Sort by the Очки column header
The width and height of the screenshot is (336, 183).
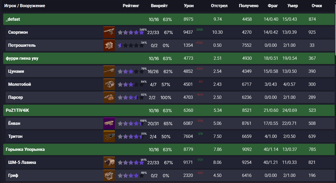[317, 6]
